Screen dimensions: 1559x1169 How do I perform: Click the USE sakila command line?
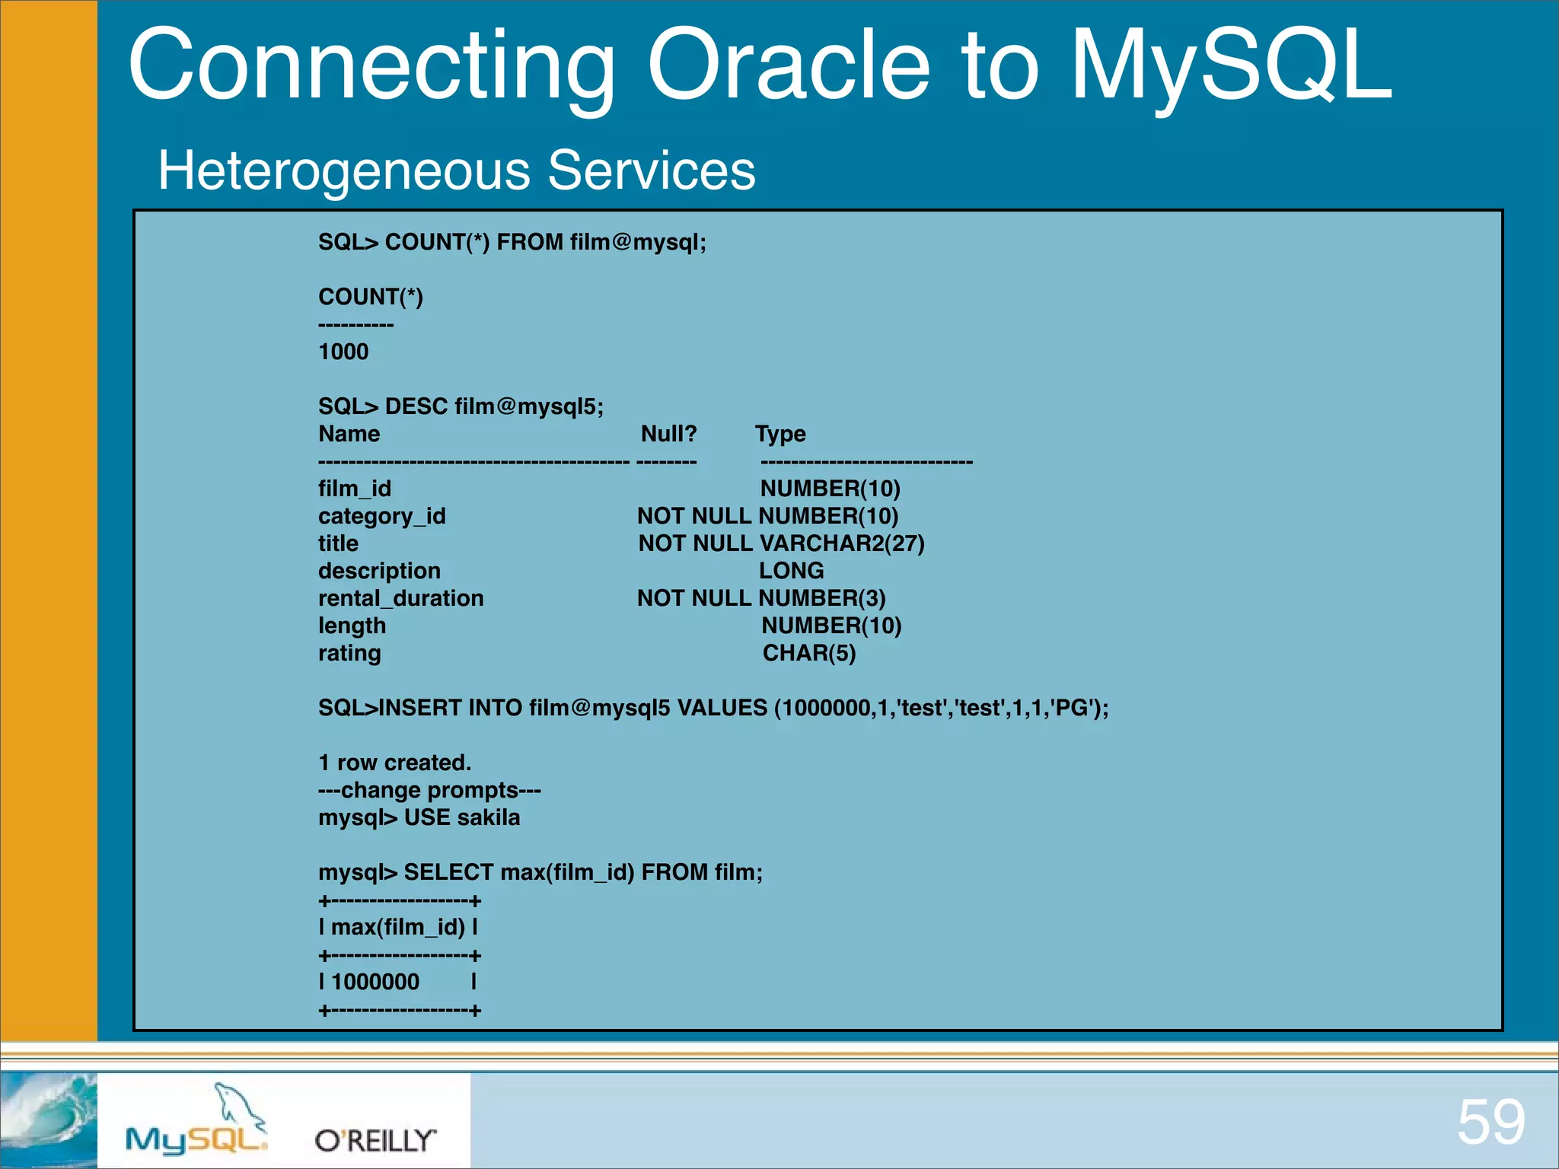pos(419,817)
